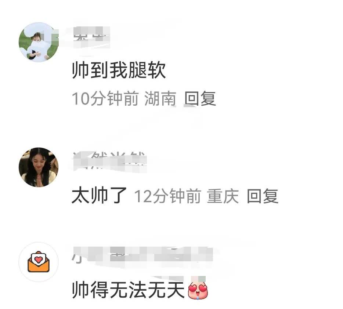This screenshot has height=309, width=343.
Task: Open the avatar of woman with praying hands
Action: [x=39, y=167]
